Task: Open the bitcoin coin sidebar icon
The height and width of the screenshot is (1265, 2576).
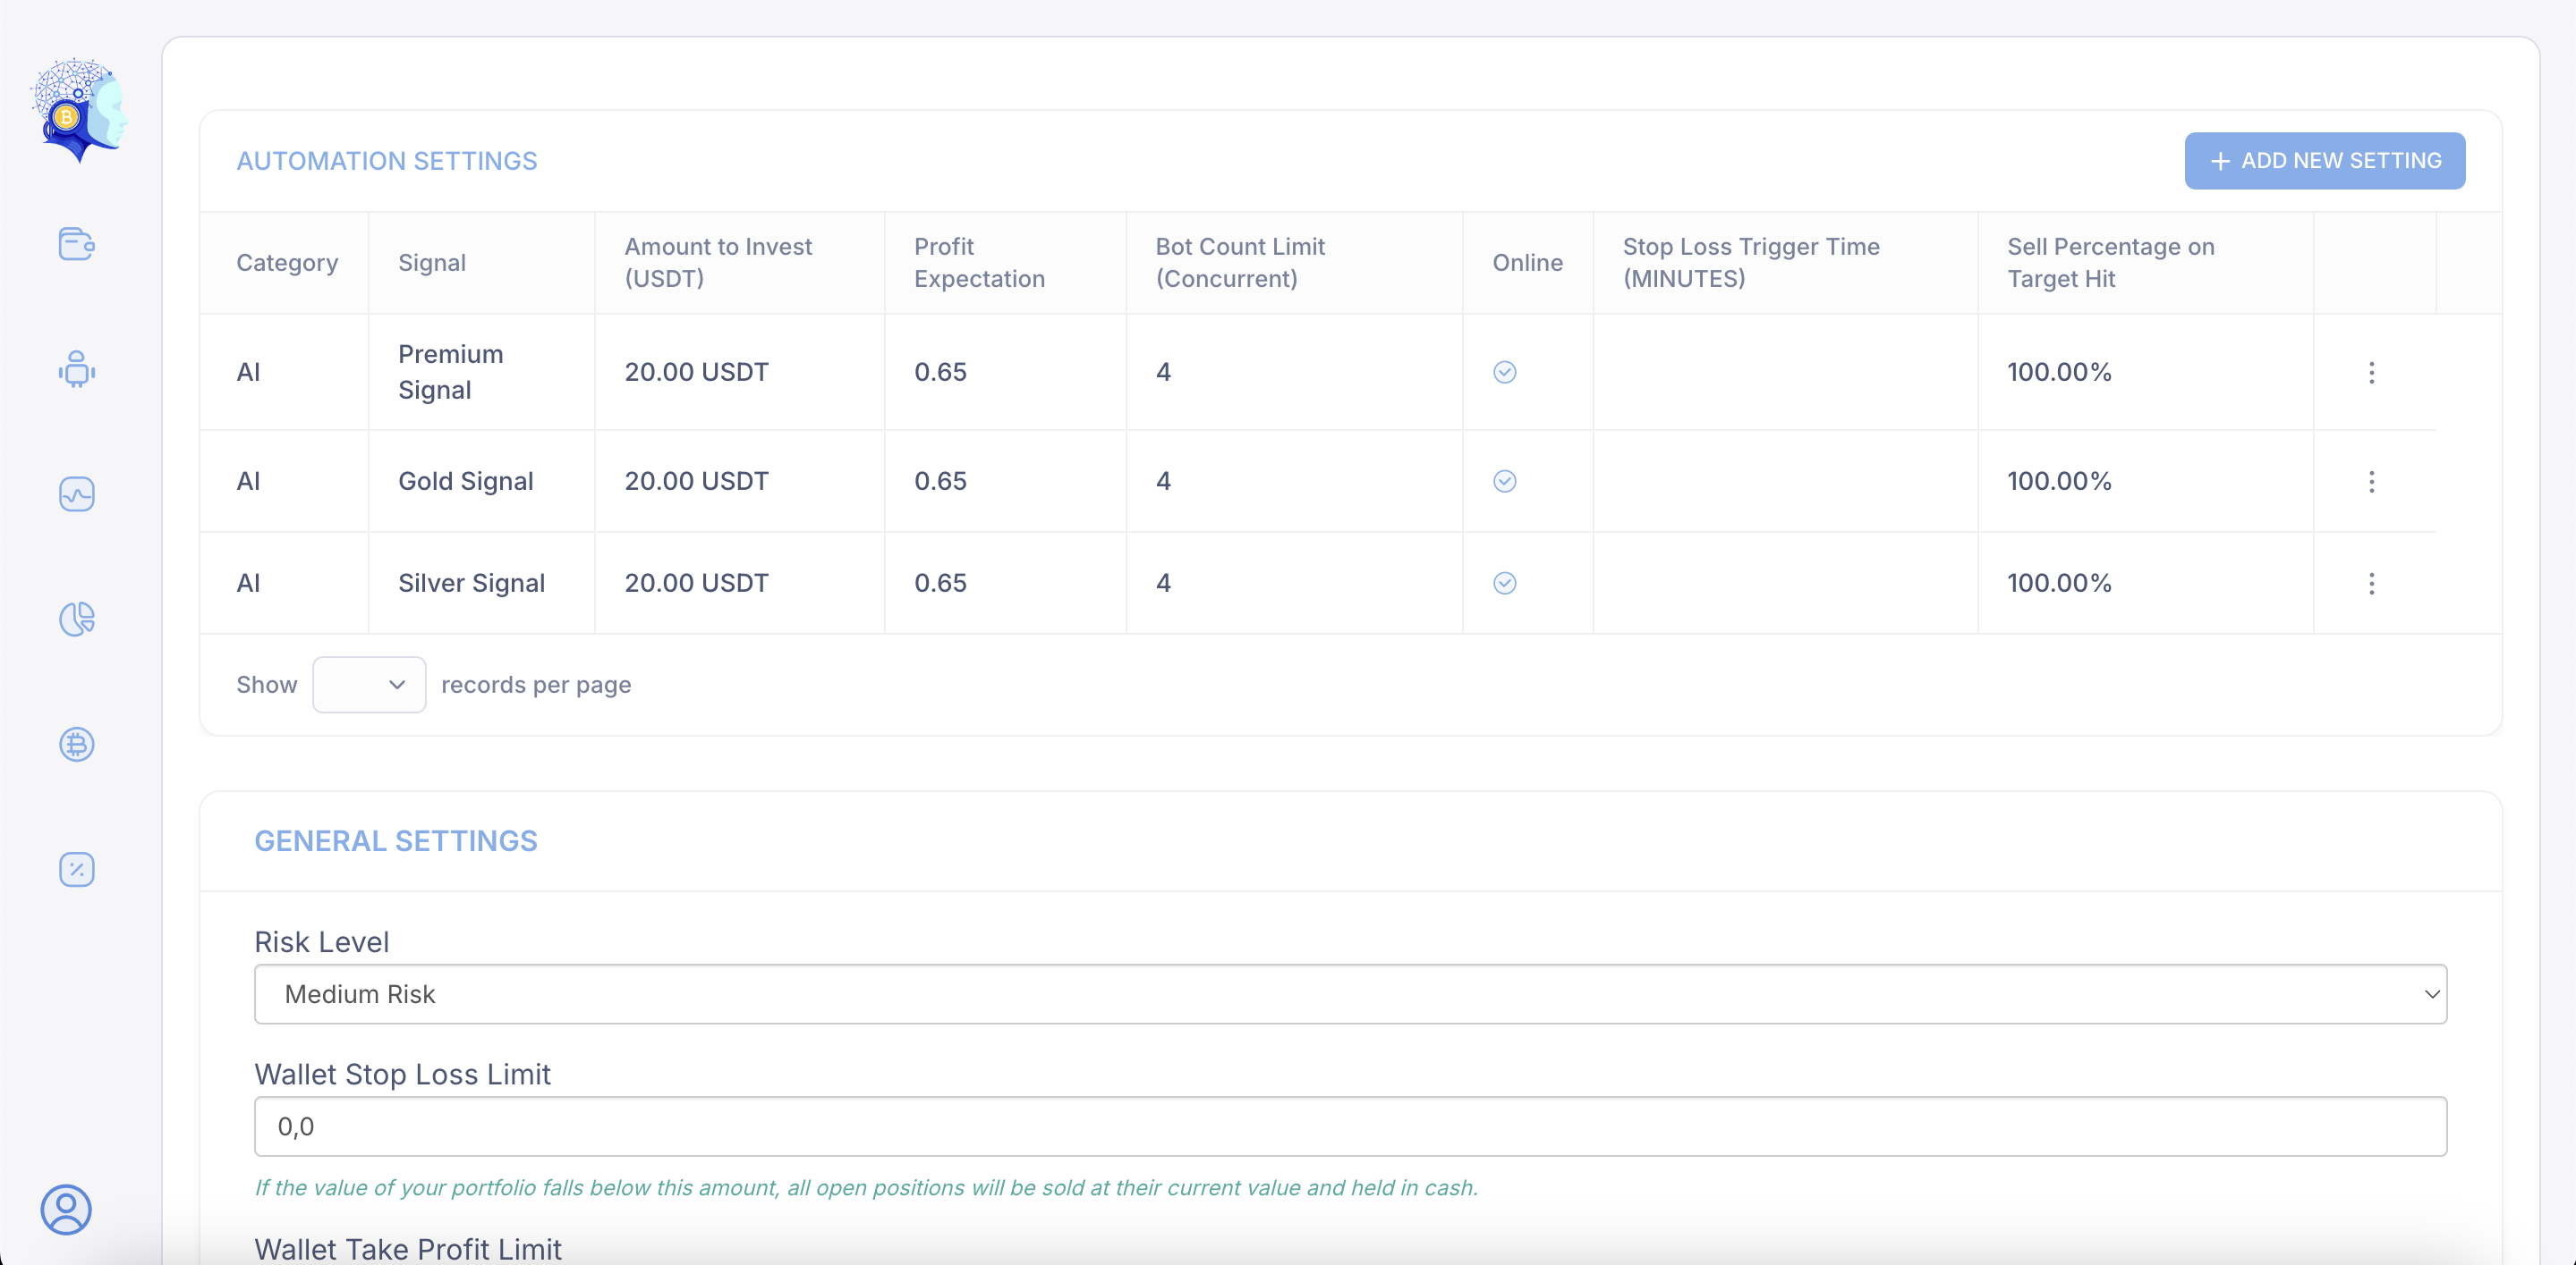Action: coord(77,745)
